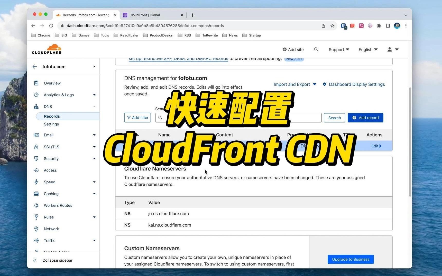Click the Caching drive icon

pyautogui.click(x=36, y=194)
